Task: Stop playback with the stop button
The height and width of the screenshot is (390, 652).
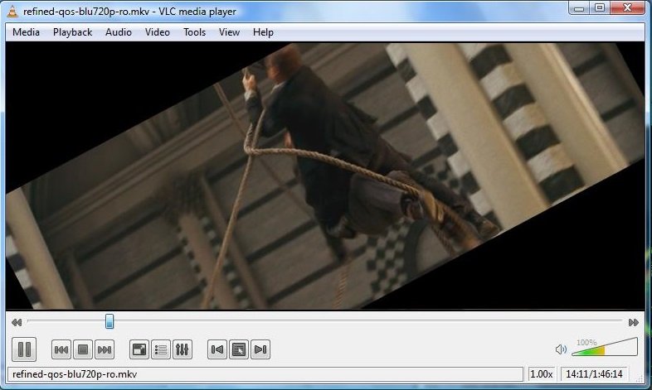Action: pos(83,349)
